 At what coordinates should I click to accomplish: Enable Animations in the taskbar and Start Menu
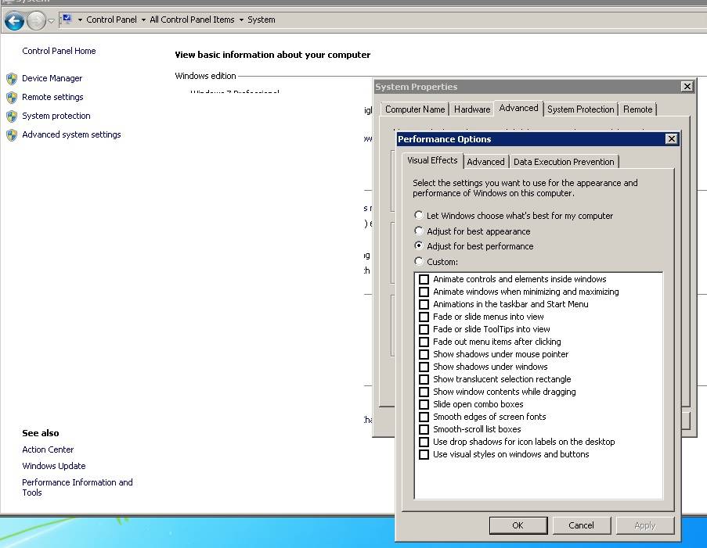(x=424, y=304)
